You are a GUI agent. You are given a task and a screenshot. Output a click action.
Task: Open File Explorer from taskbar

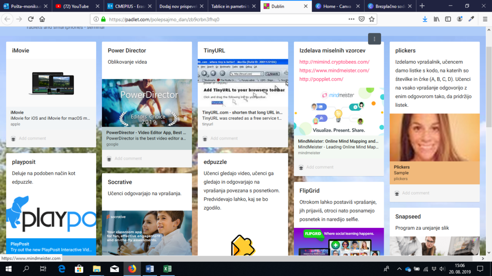pyautogui.click(x=97, y=269)
